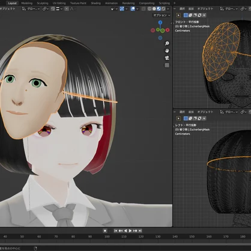Screen dimensions: 251x251
Task: Choose extend-selection mode in top-right viewport
Action: point(190,15)
